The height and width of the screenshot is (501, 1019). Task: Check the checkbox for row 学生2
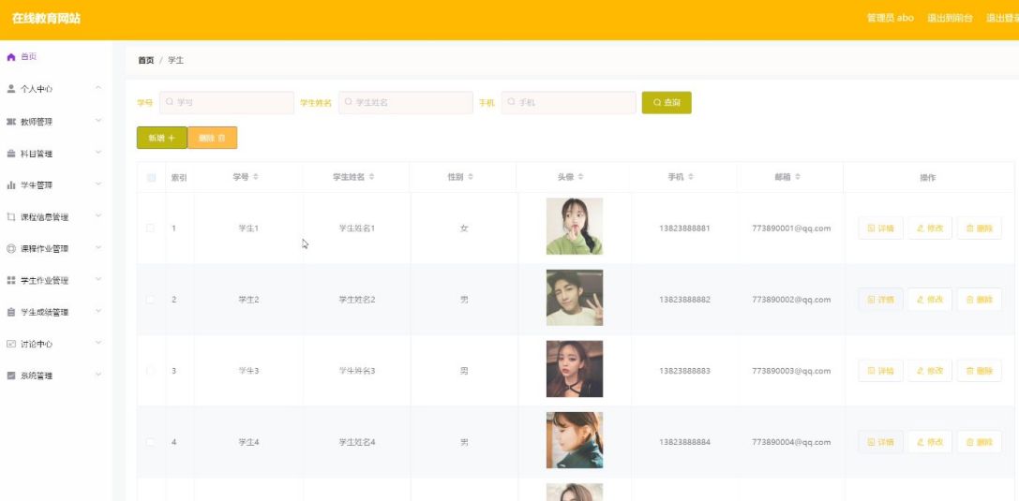151,300
